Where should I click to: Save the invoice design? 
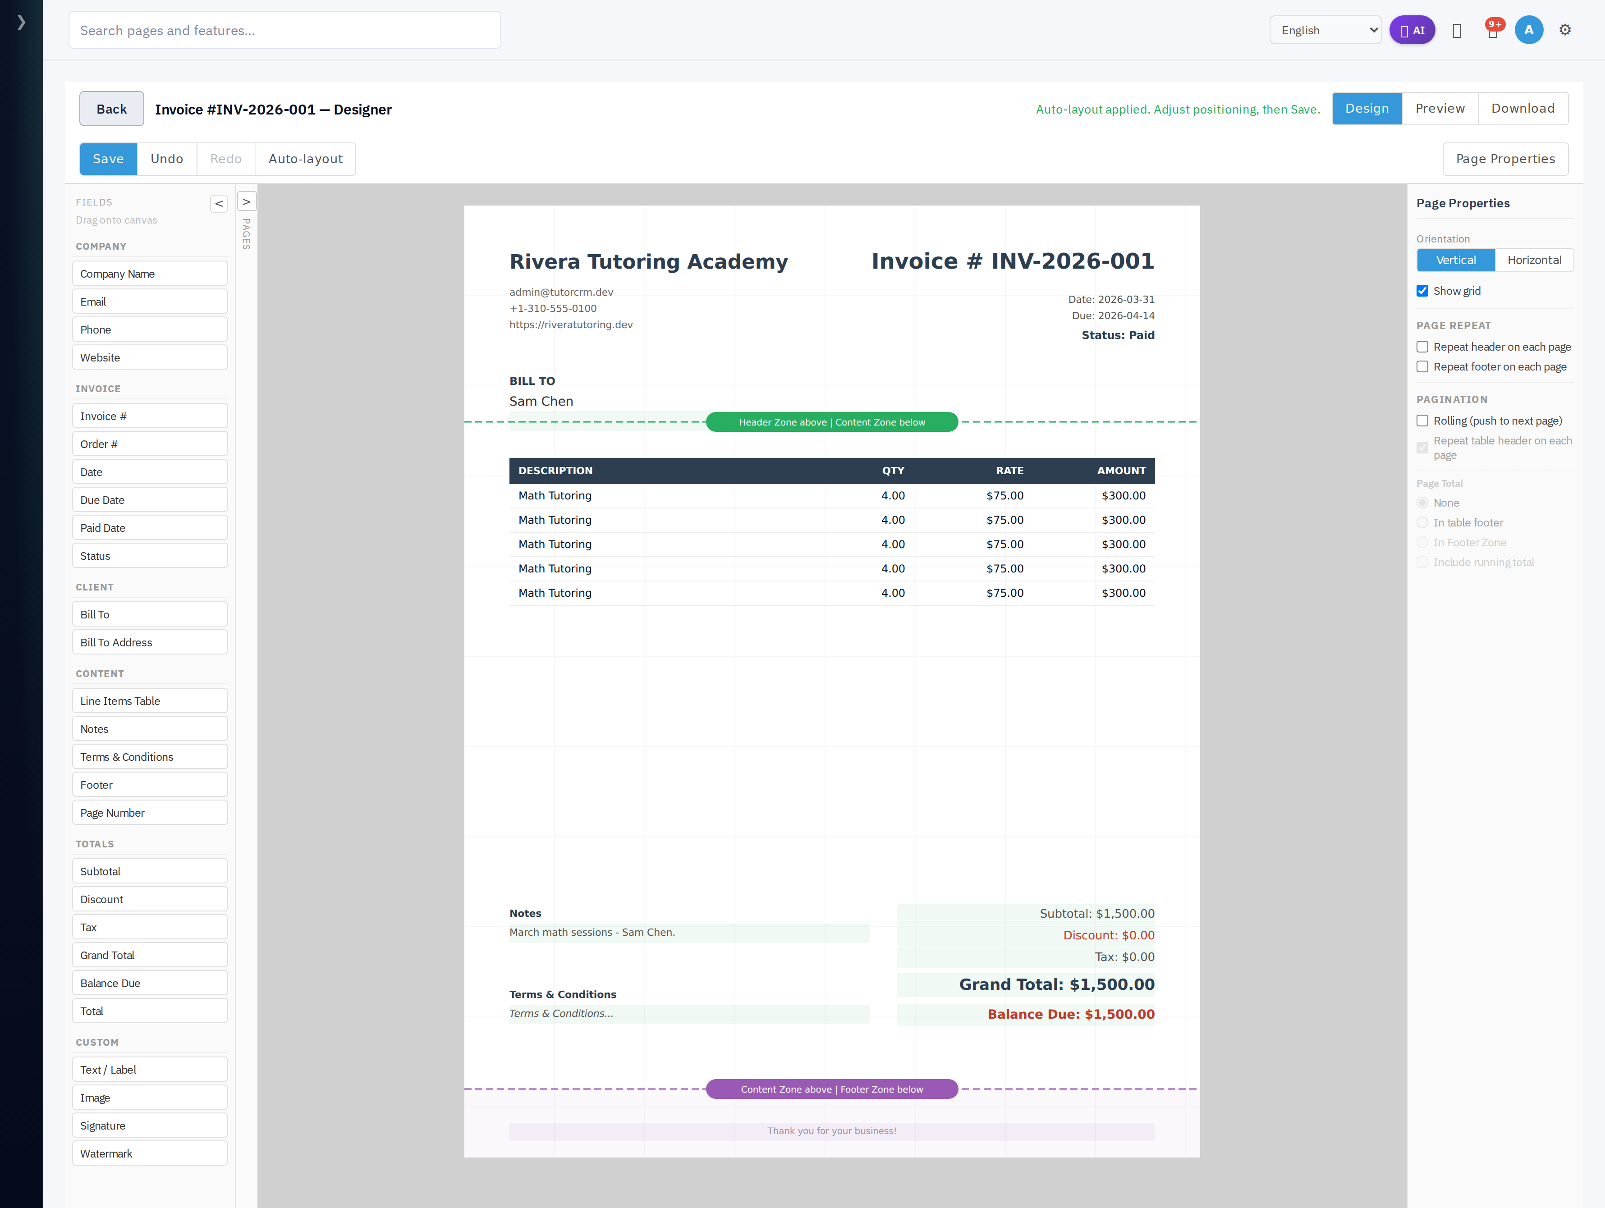click(x=108, y=159)
